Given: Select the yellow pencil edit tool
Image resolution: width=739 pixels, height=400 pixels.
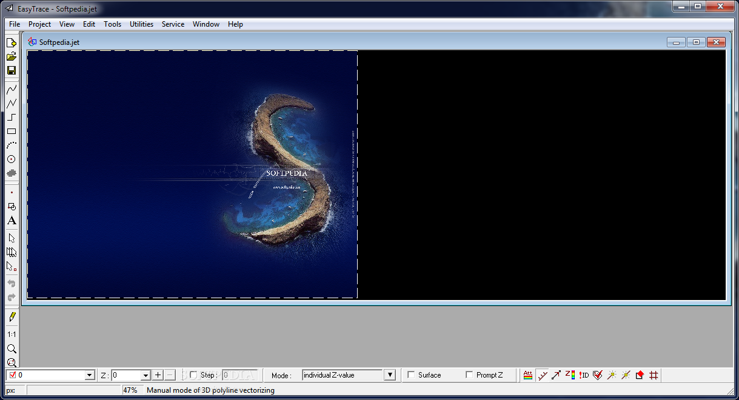Looking at the screenshot, I should click(x=12, y=316).
